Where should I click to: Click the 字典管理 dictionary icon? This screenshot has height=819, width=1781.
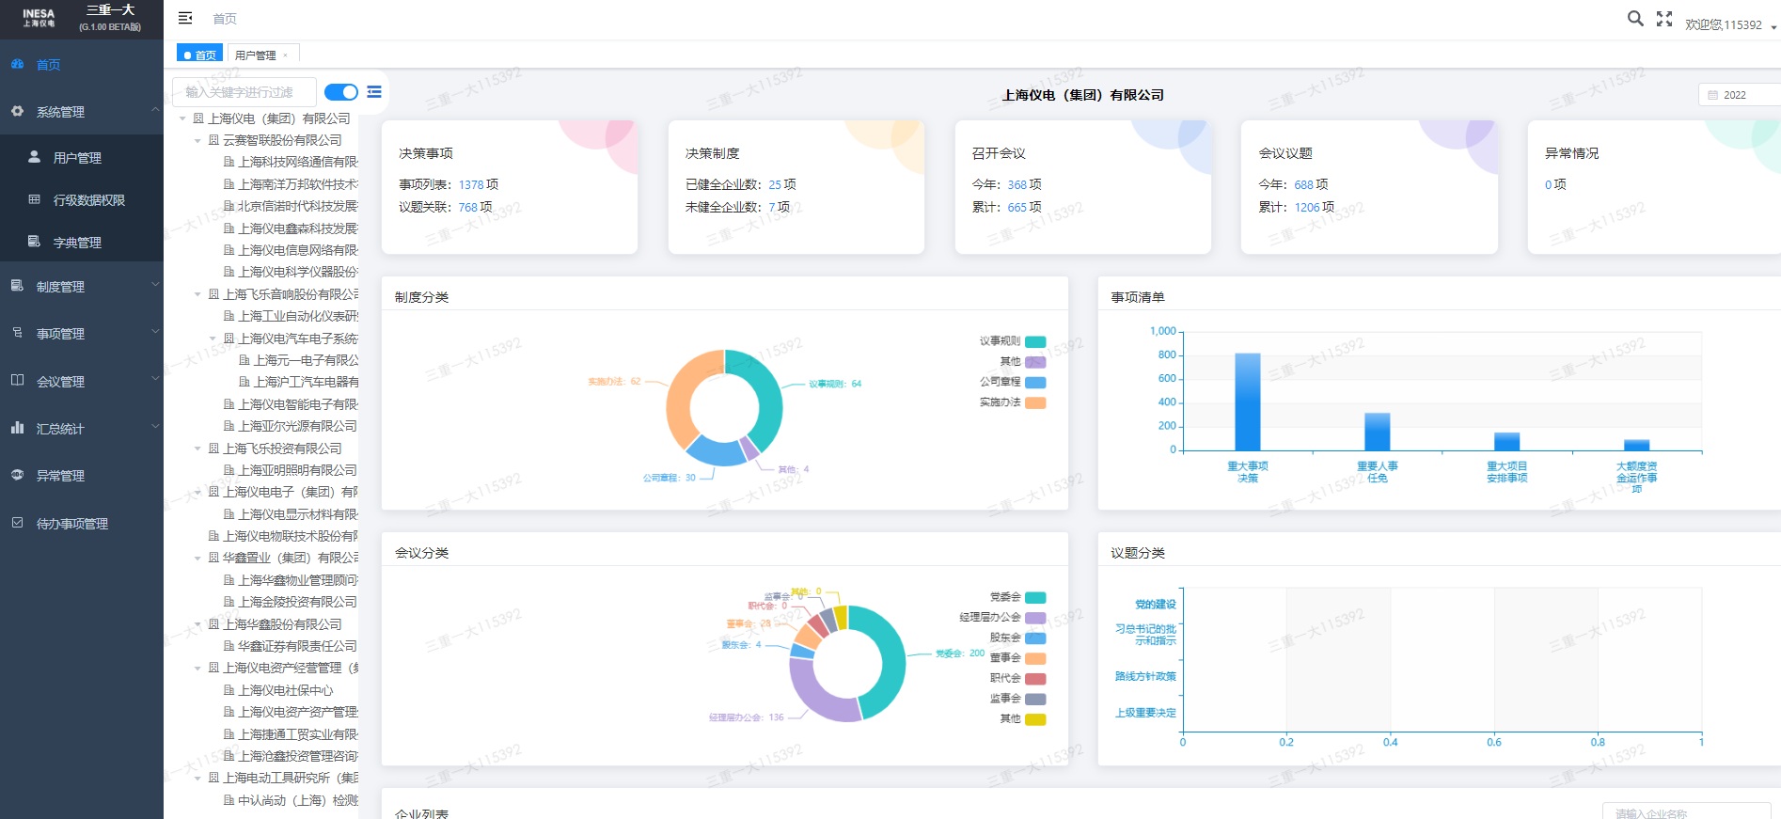click(34, 242)
